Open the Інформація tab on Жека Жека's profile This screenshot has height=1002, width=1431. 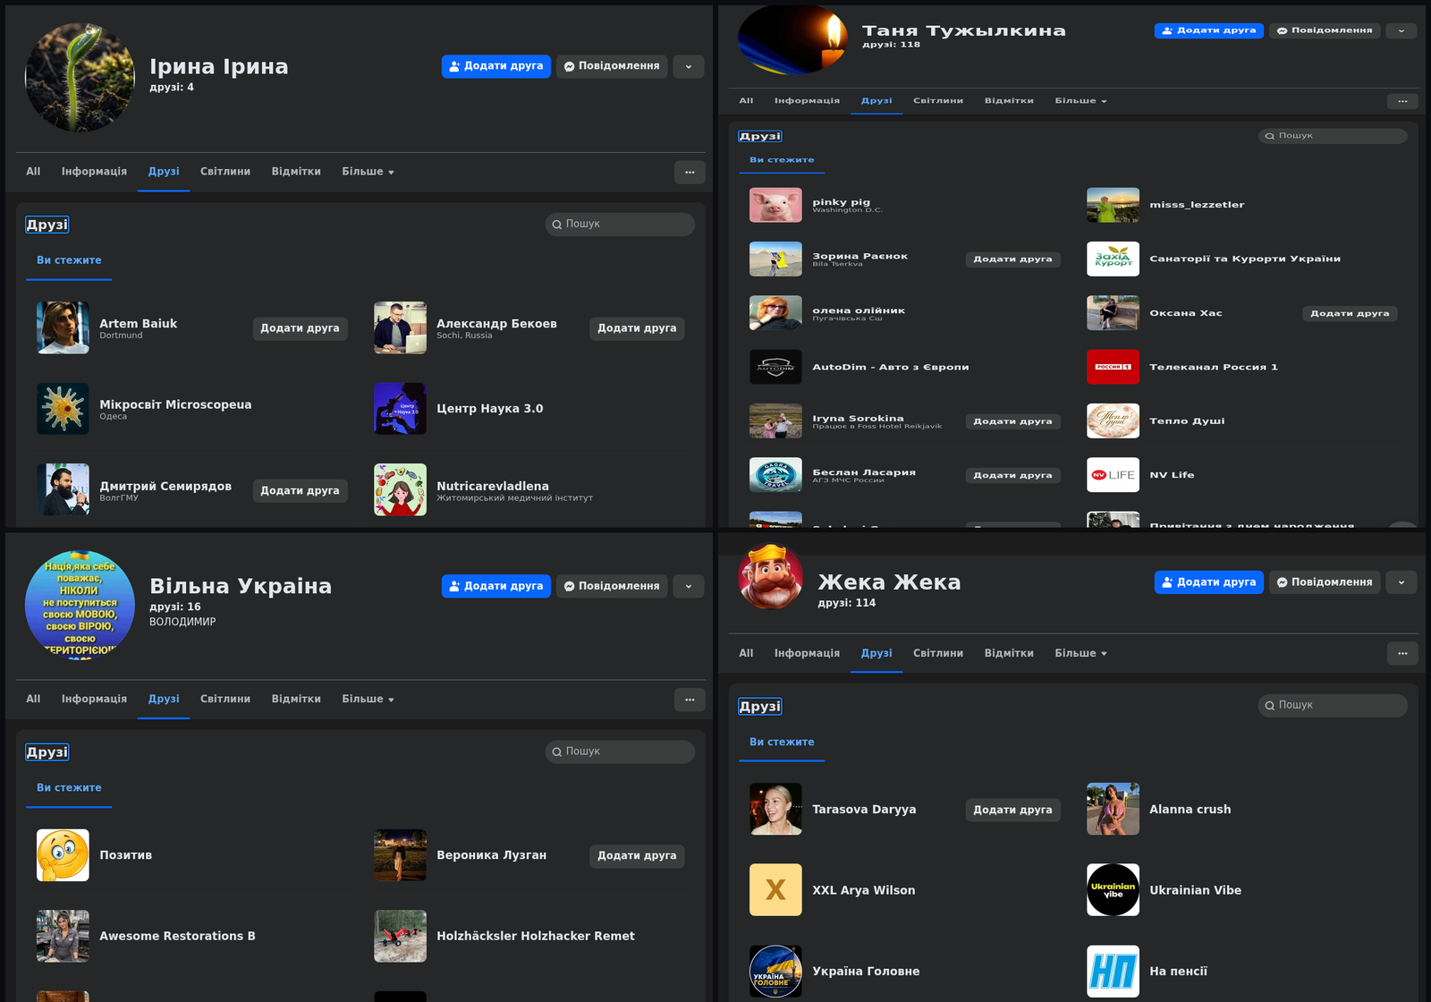tap(807, 653)
